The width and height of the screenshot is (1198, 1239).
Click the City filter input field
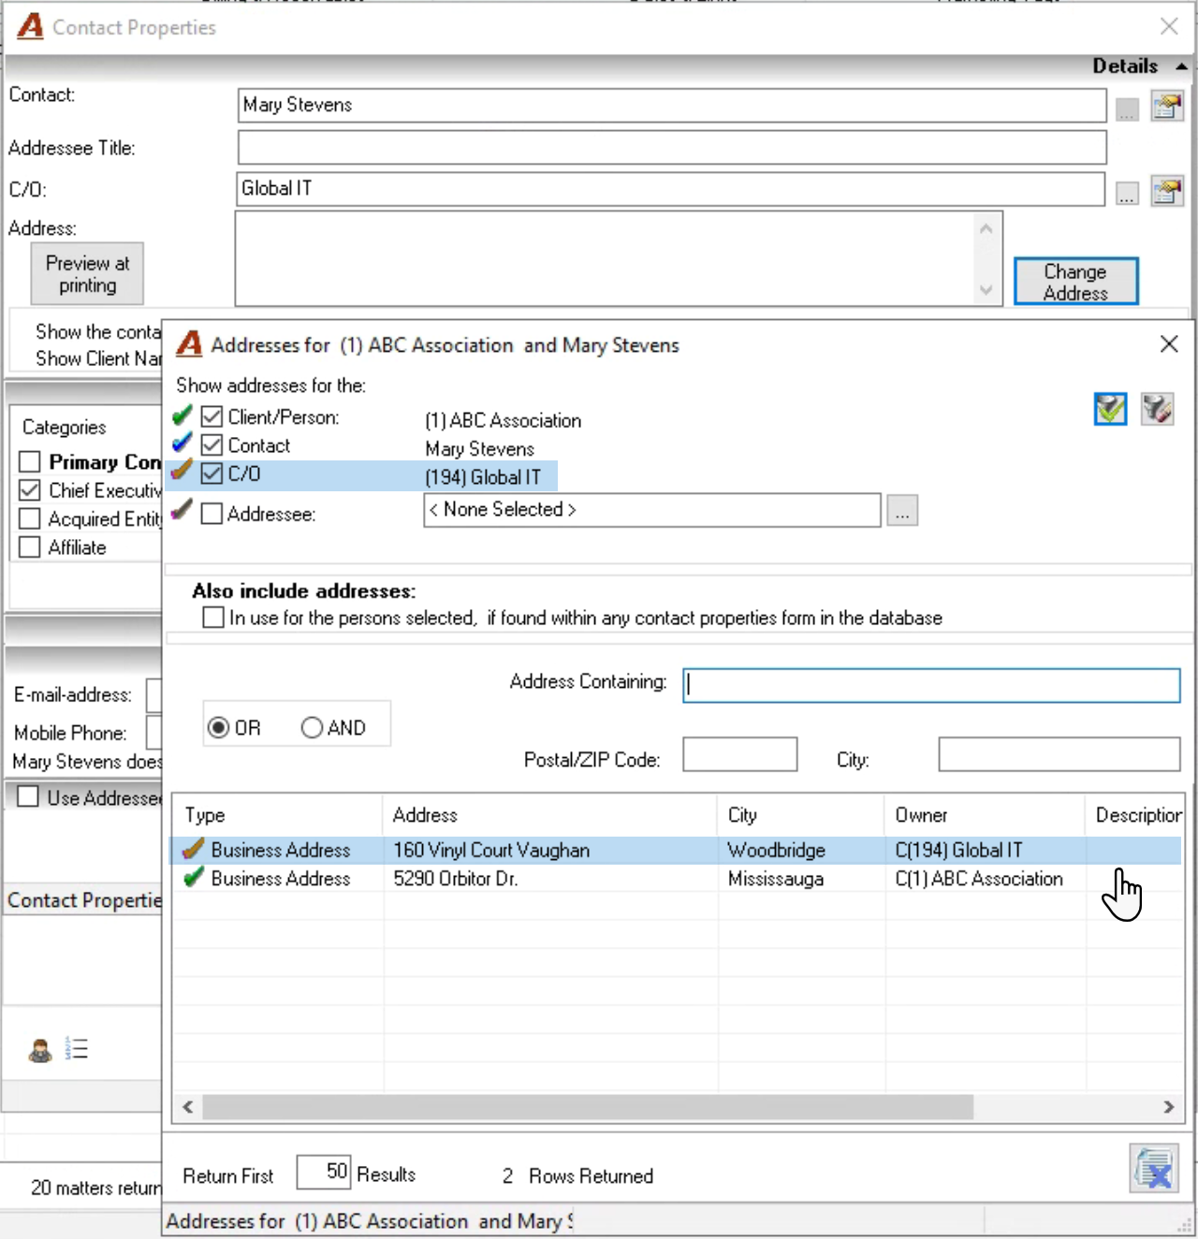coord(1059,754)
